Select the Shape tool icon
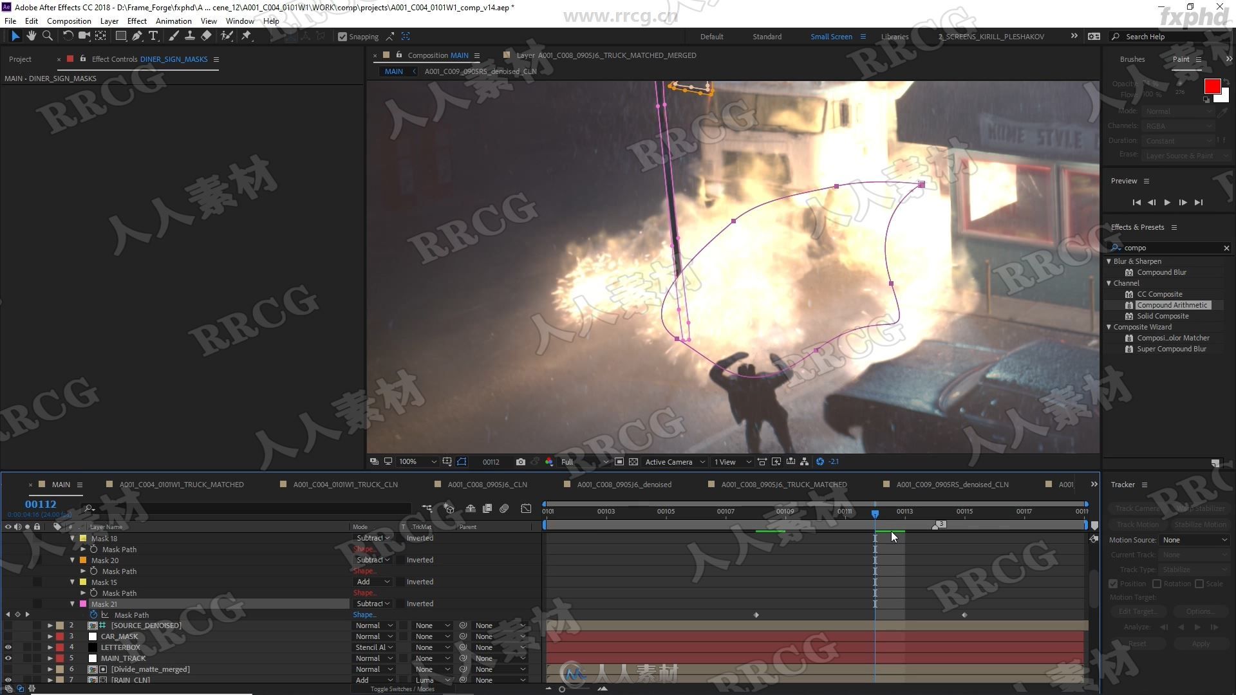The height and width of the screenshot is (695, 1236). coord(119,35)
